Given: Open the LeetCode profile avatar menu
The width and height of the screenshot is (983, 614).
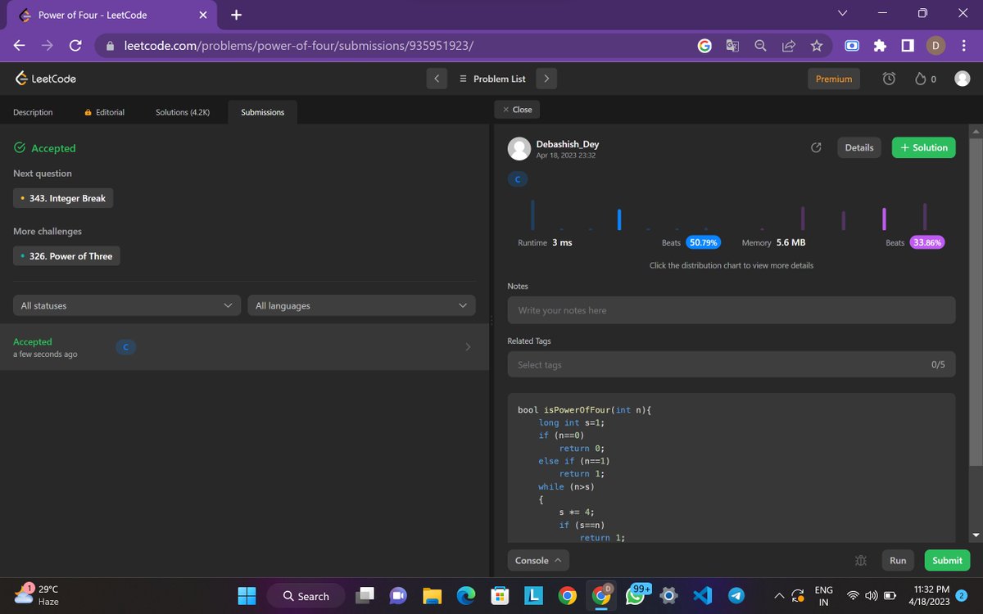Looking at the screenshot, I should 963,79.
